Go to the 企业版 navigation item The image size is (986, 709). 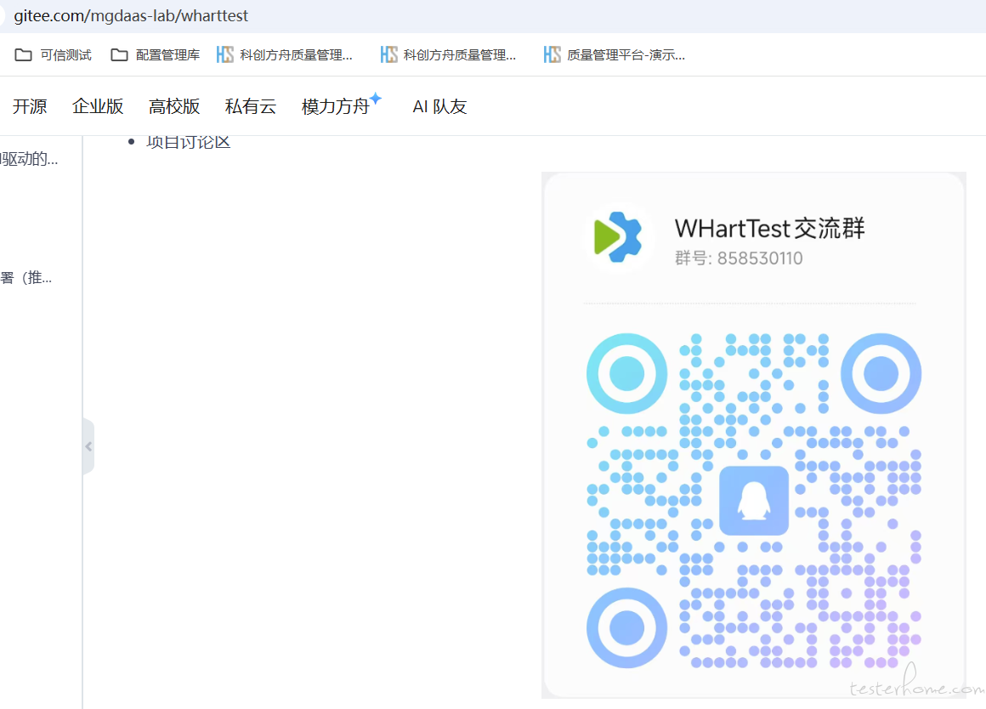pos(98,106)
